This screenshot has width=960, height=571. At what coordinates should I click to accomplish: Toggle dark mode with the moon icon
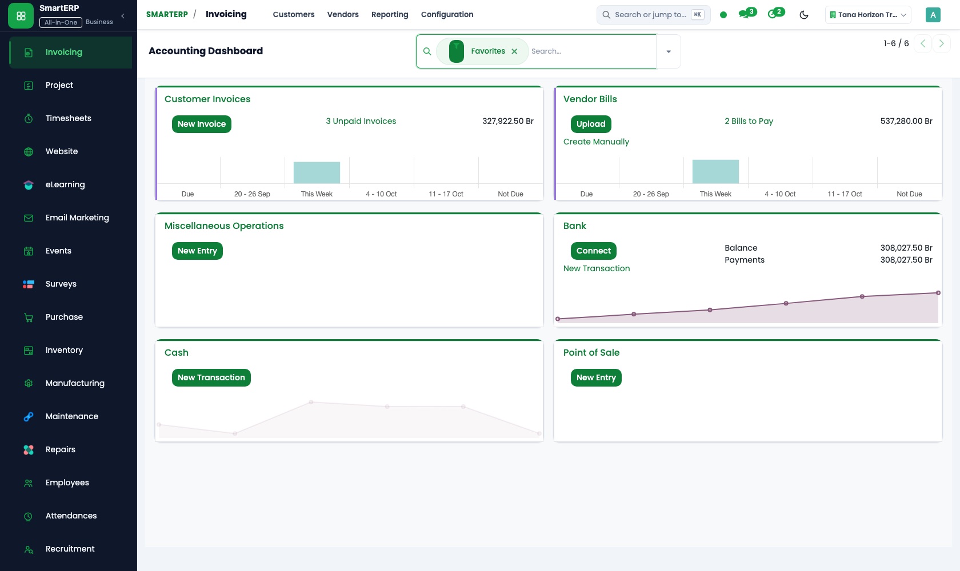(x=804, y=15)
